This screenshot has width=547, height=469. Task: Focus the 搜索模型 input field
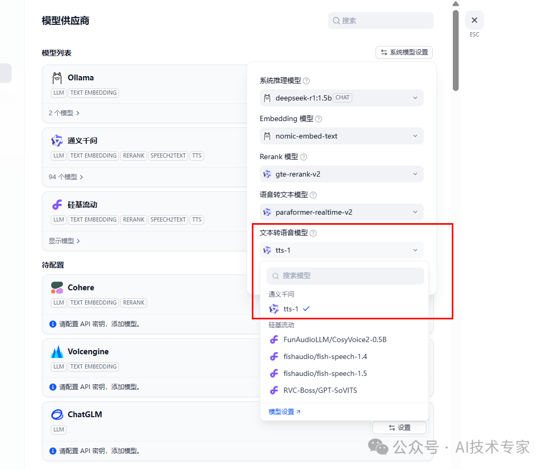coord(345,276)
